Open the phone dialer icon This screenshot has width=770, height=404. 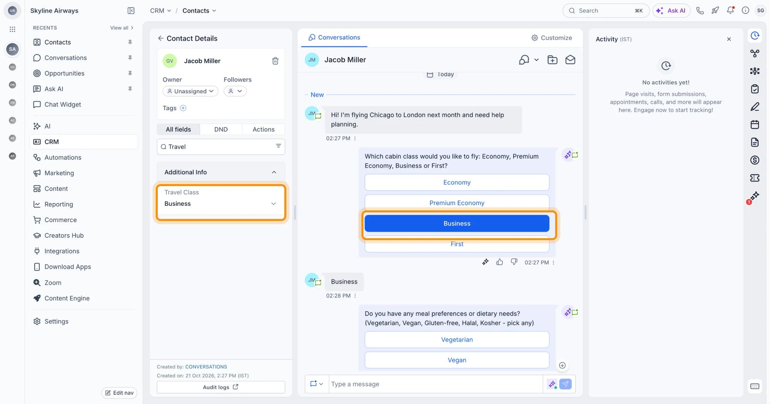coord(700,11)
